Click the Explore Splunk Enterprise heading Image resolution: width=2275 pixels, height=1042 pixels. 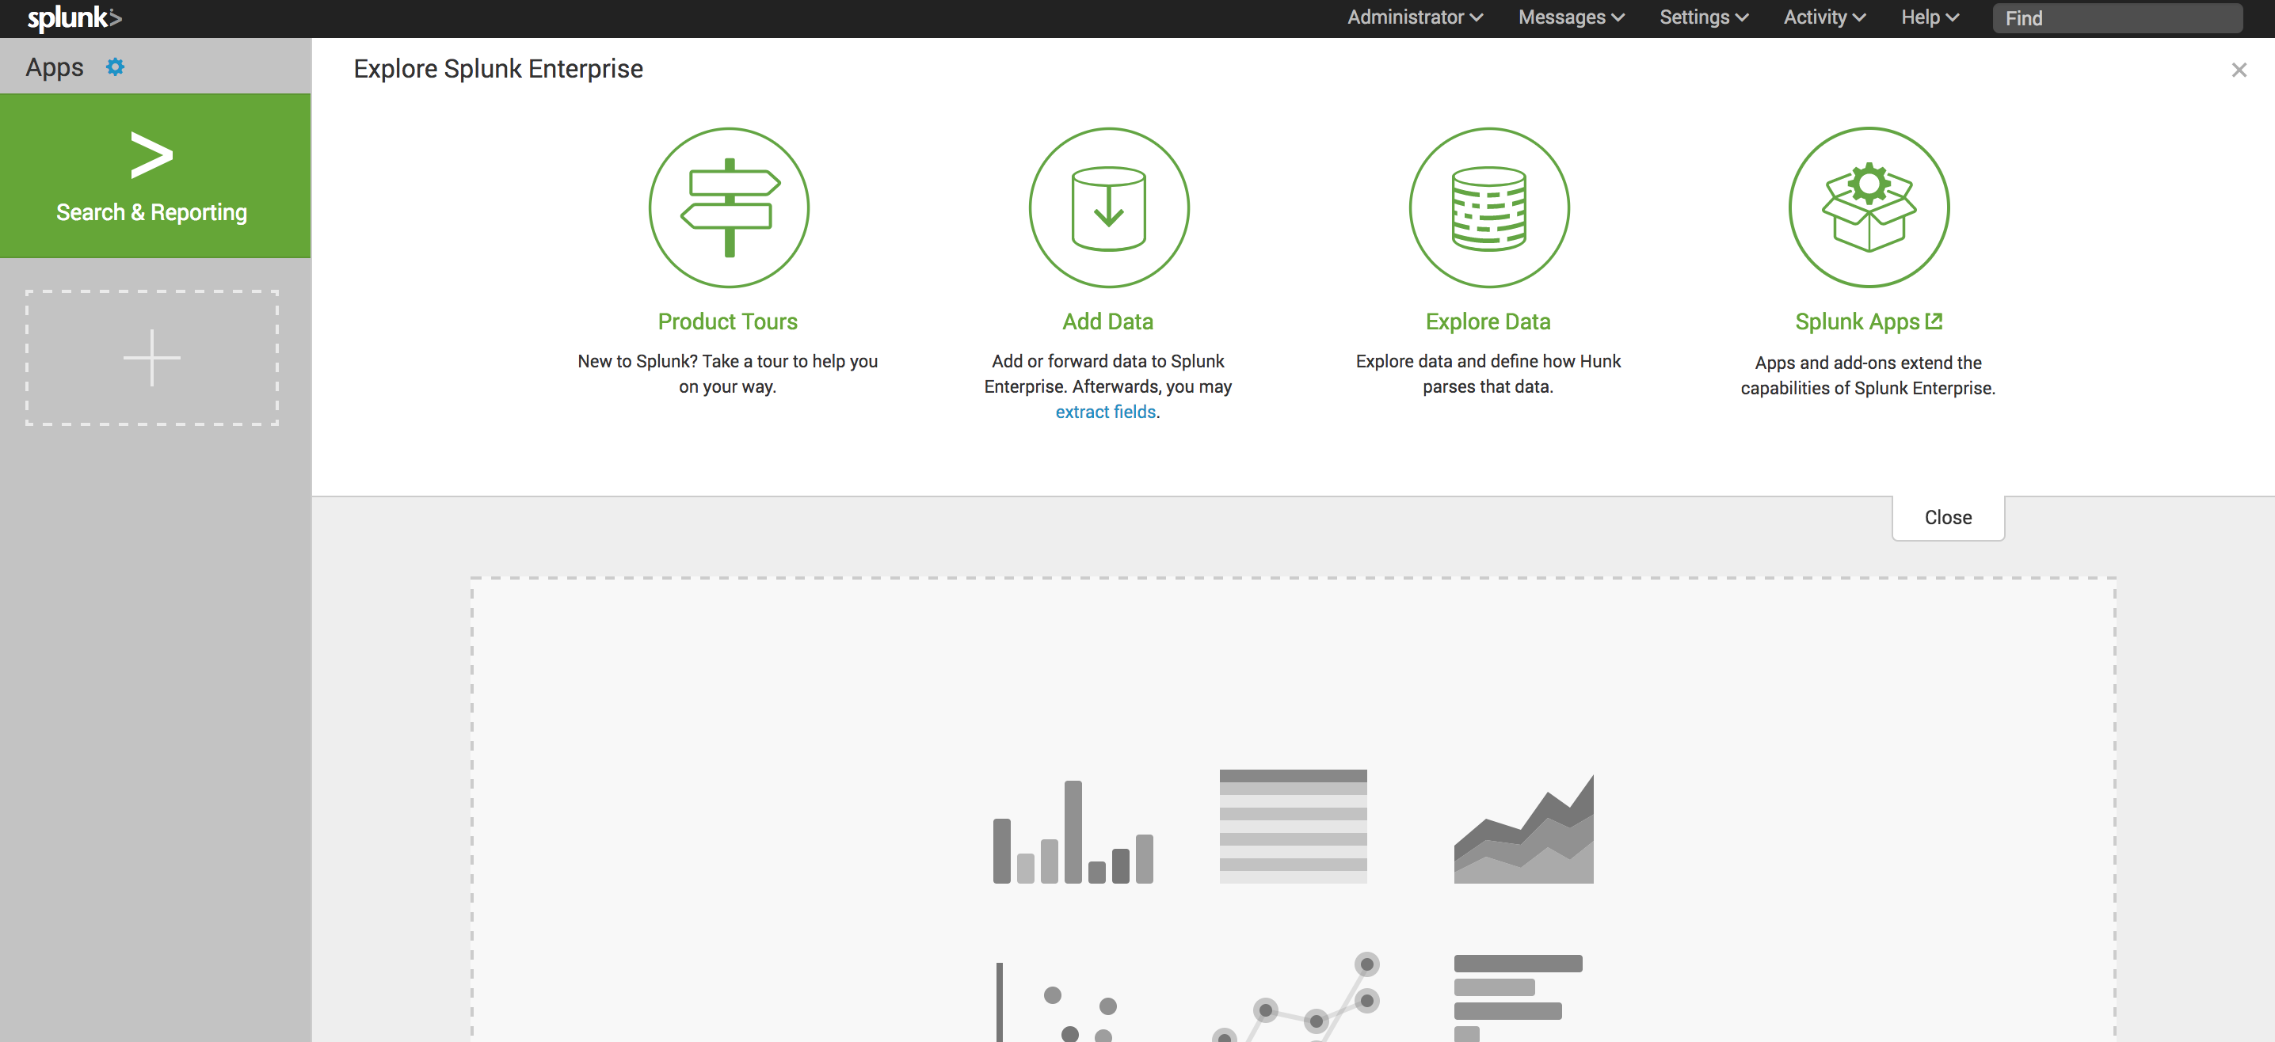(498, 69)
